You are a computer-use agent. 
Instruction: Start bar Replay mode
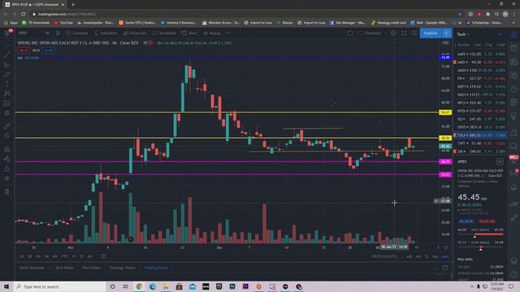(212, 33)
